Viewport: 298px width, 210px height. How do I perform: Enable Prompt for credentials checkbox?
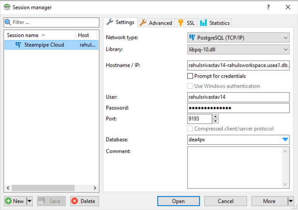(190, 76)
